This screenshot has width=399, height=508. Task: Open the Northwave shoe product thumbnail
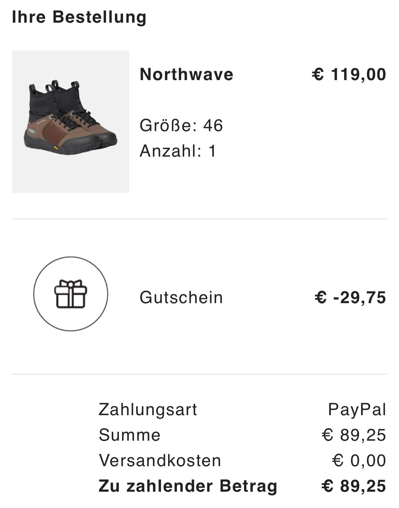70,121
